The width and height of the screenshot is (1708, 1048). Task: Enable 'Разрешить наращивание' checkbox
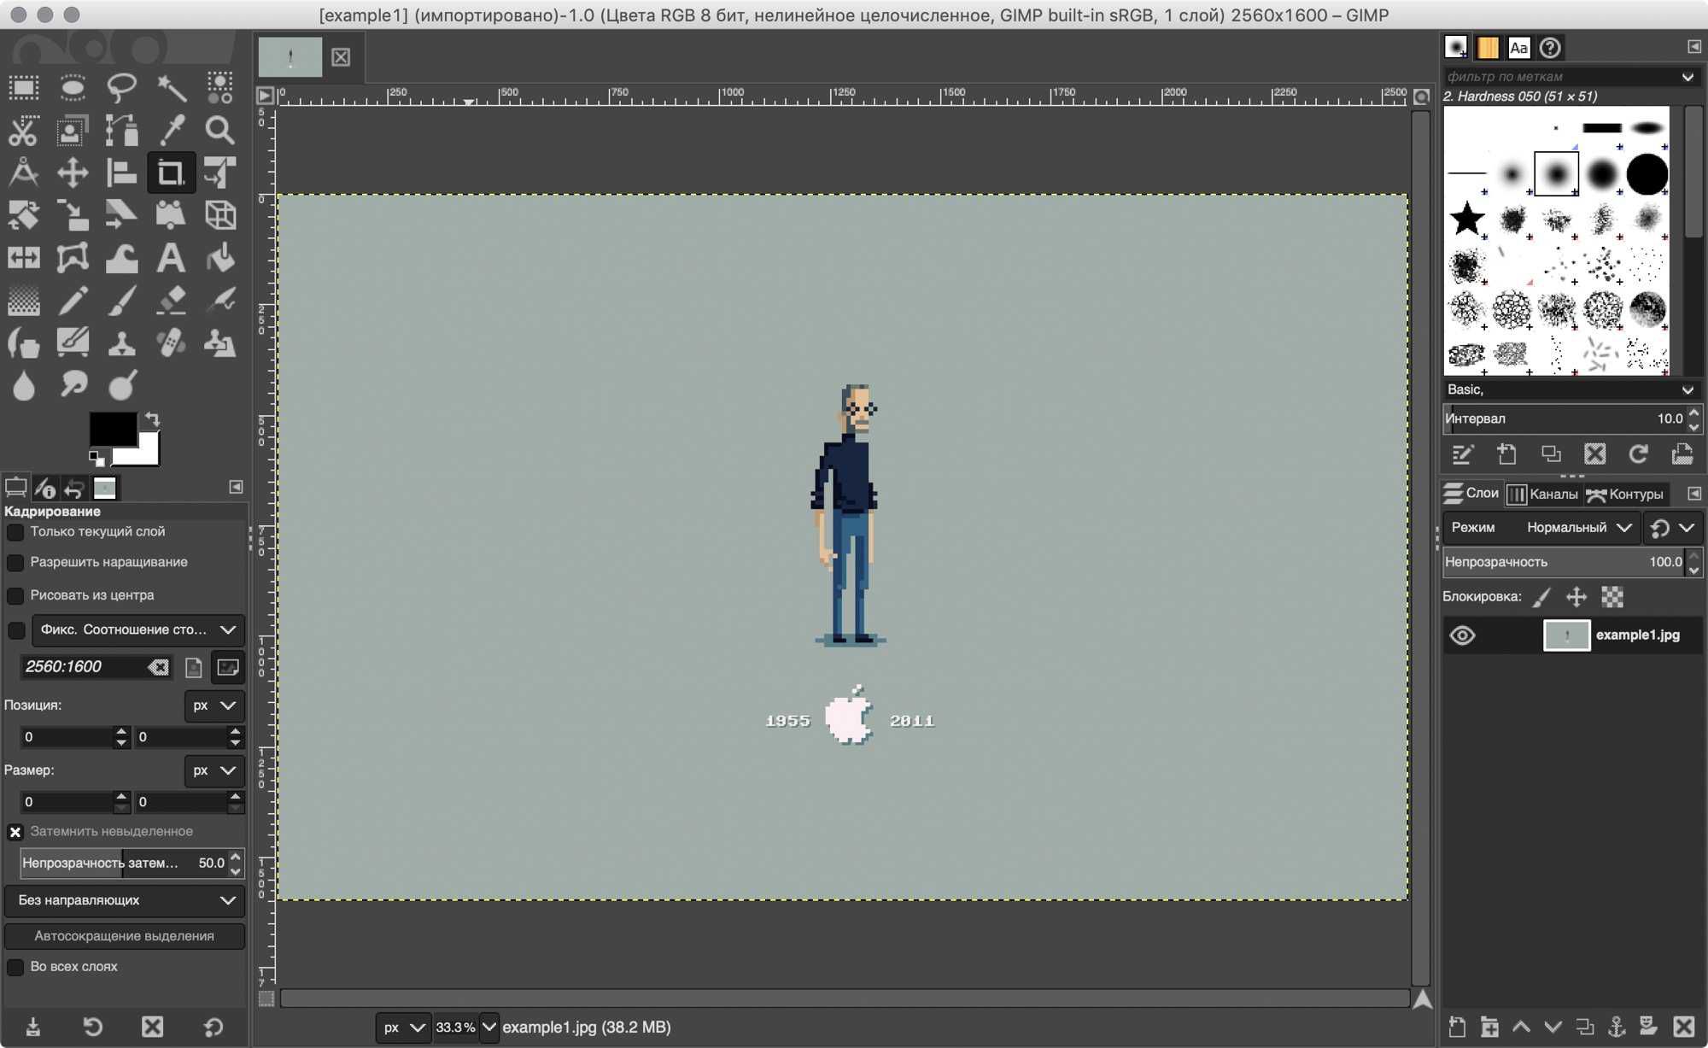pyautogui.click(x=15, y=563)
